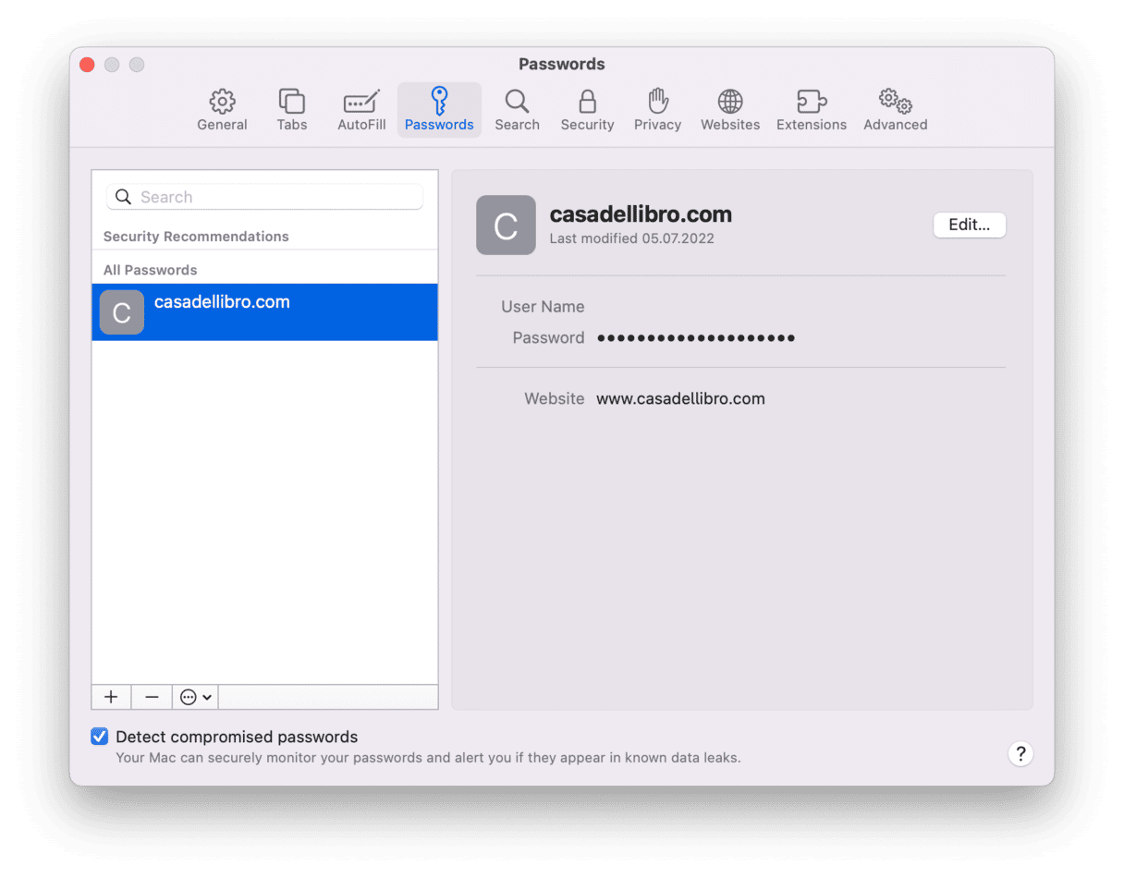1124x878 pixels.
Task: Open the General preferences pane
Action: coord(222,110)
